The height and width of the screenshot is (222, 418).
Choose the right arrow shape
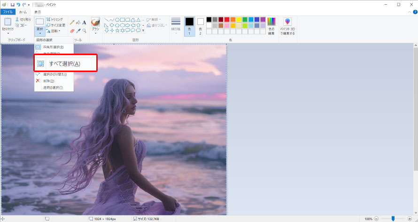[128, 25]
